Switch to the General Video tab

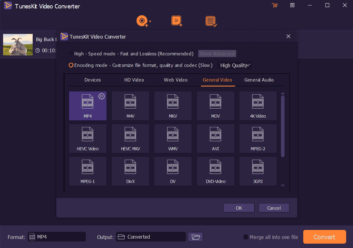tap(217, 80)
